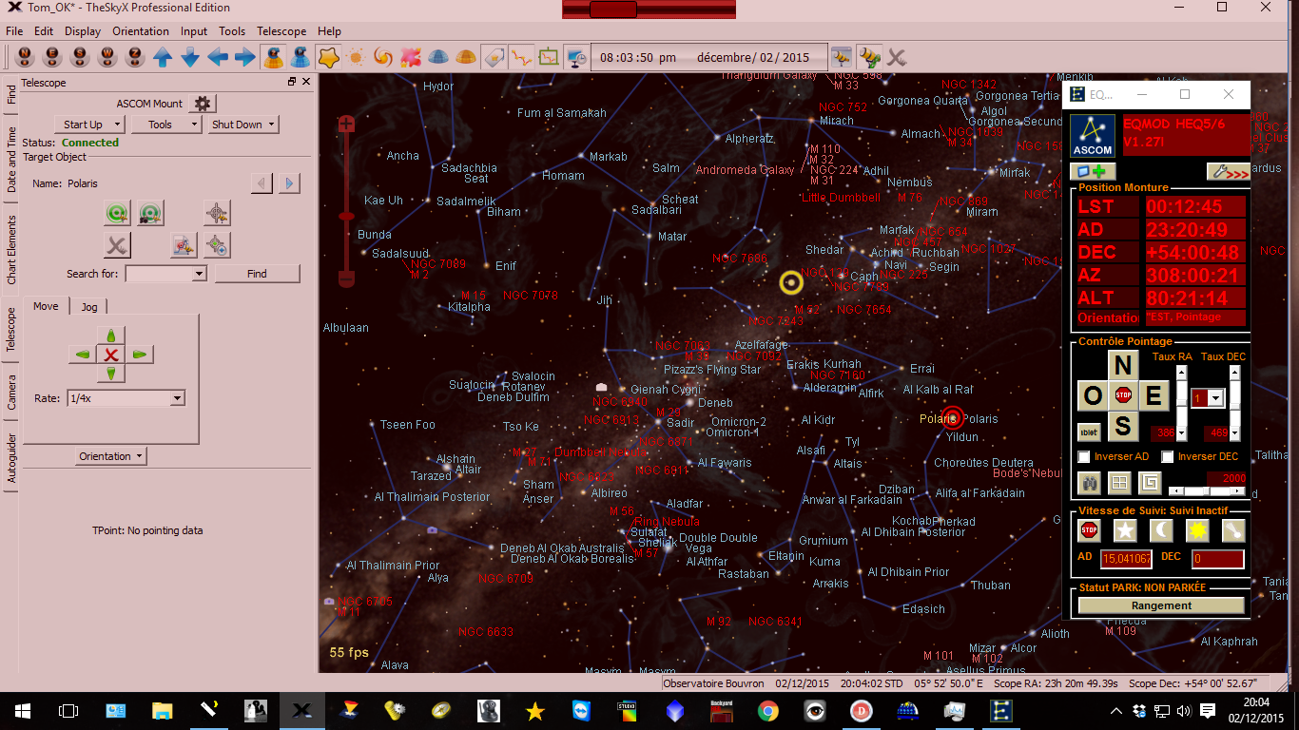
Task: Open the Telescope menu in menu bar
Action: (x=281, y=31)
